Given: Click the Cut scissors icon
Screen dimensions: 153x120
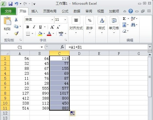Looking at the screenshot, I should [16, 20].
